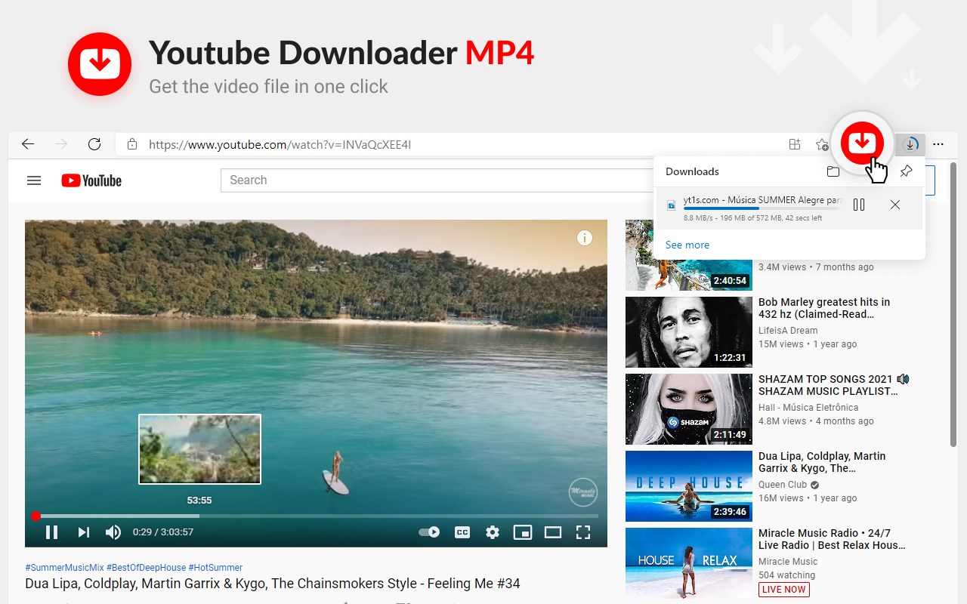The image size is (967, 604).
Task: Open the SHAZAM video thumbnail
Action: pos(689,409)
